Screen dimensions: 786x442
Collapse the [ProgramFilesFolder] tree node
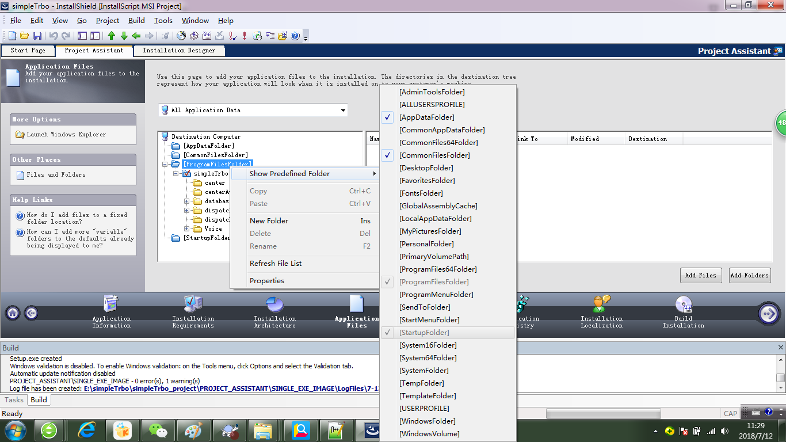point(166,164)
